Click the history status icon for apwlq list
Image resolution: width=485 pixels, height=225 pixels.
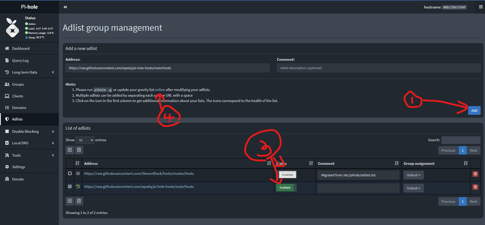point(78,187)
